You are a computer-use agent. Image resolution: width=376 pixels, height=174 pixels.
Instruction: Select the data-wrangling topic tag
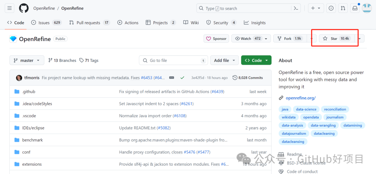[323, 125]
